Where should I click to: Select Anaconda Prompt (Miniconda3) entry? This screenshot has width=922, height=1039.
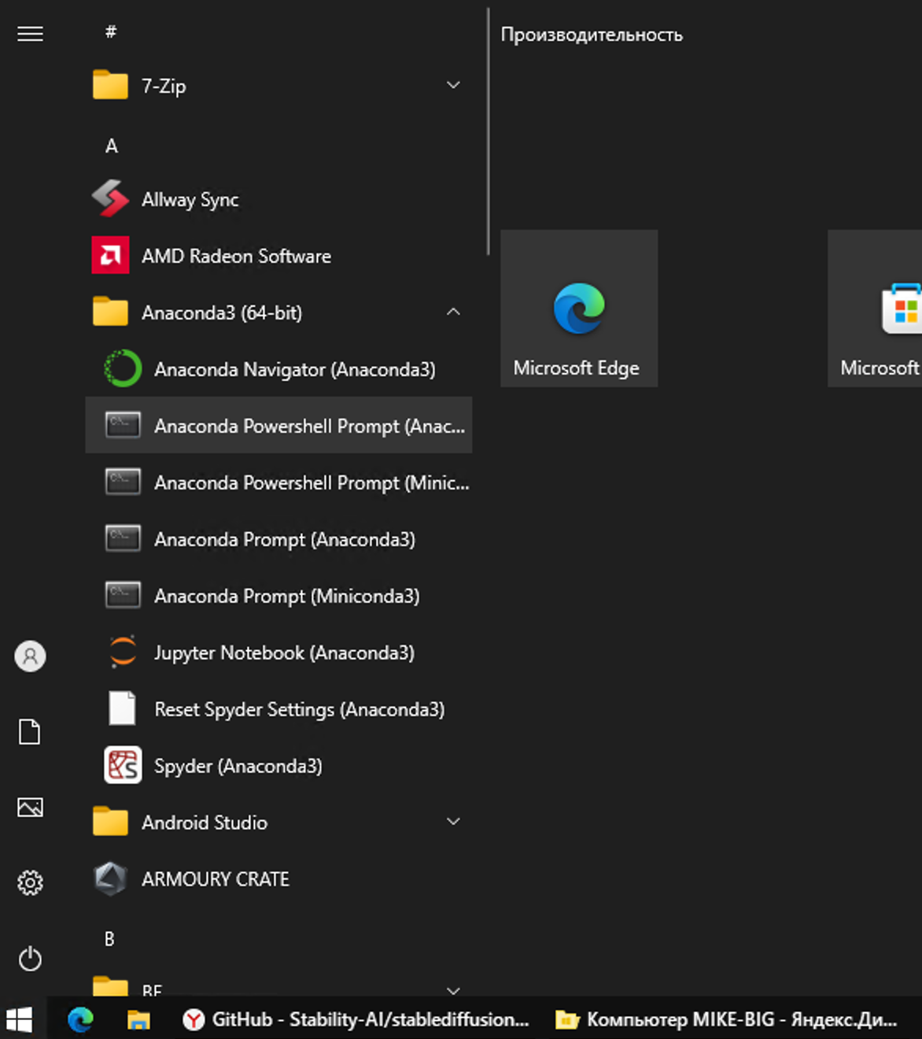[286, 596]
